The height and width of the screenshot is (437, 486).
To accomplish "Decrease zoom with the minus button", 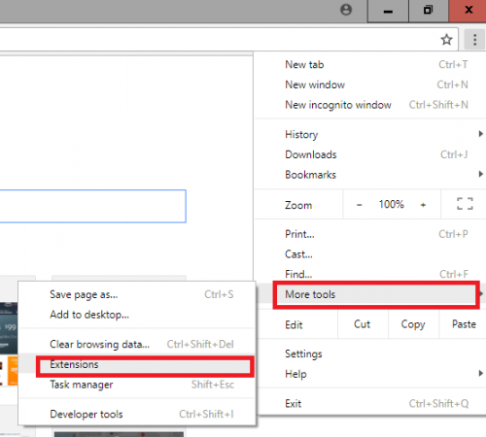I will pos(359,205).
